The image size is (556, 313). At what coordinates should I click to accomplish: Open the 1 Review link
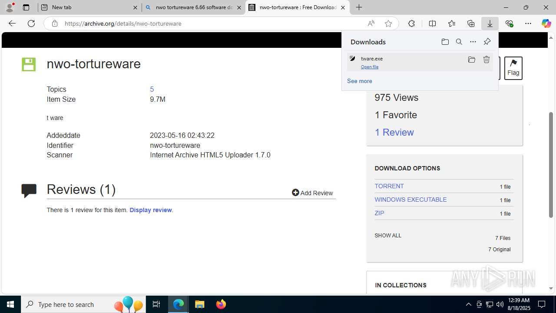point(394,132)
